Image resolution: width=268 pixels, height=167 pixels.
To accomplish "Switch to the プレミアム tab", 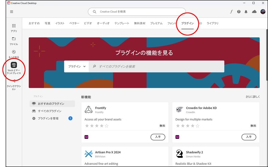I will [156, 23].
